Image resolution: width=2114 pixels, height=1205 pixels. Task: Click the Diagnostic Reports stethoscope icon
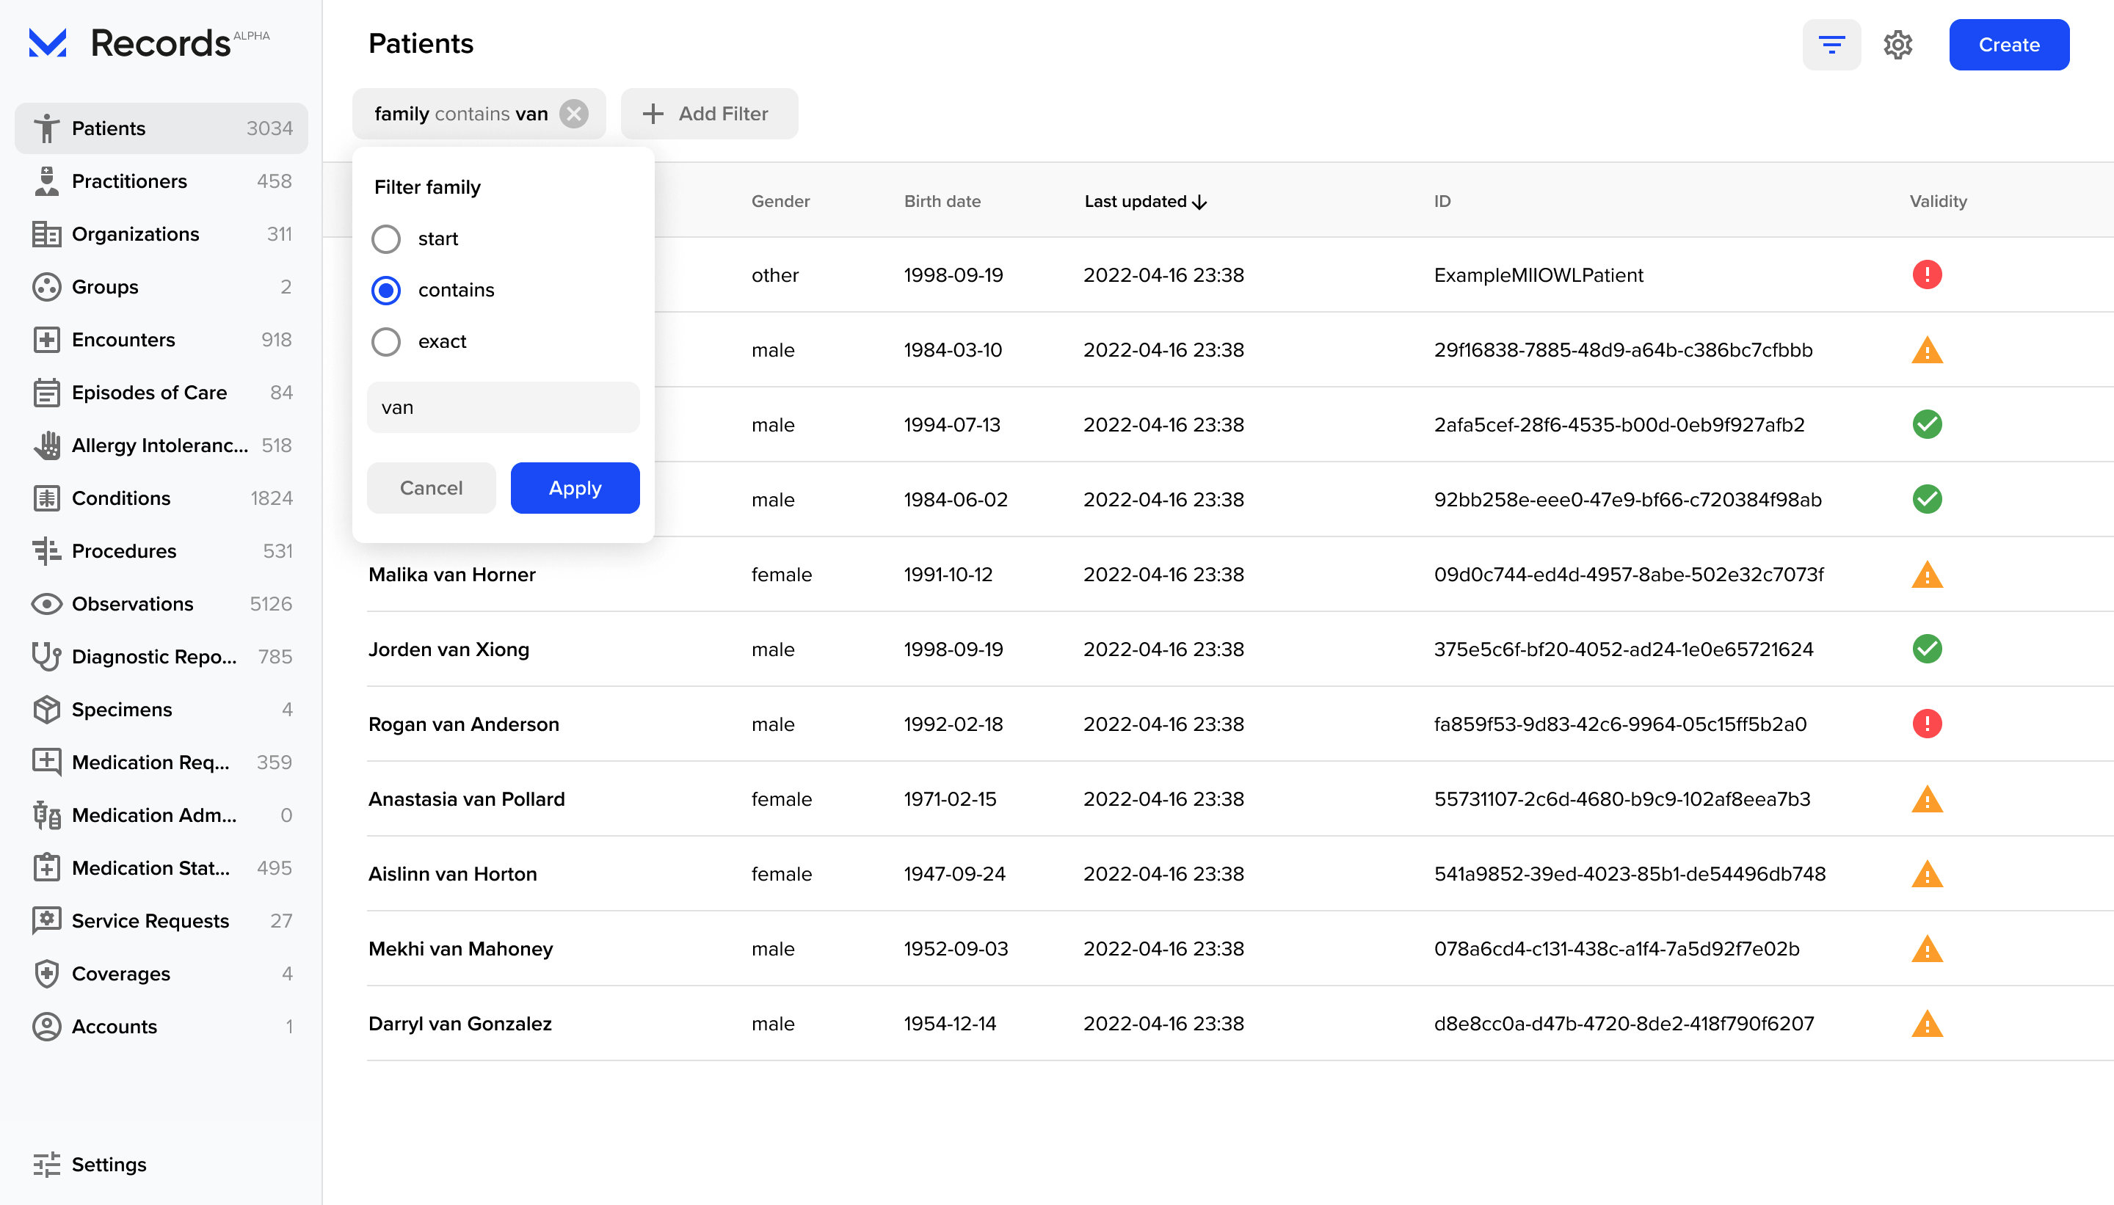click(47, 657)
